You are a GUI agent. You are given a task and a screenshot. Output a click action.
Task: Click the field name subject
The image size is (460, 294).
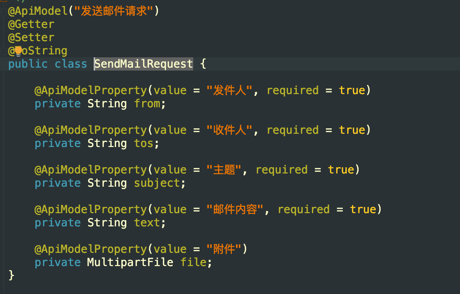[x=157, y=183]
